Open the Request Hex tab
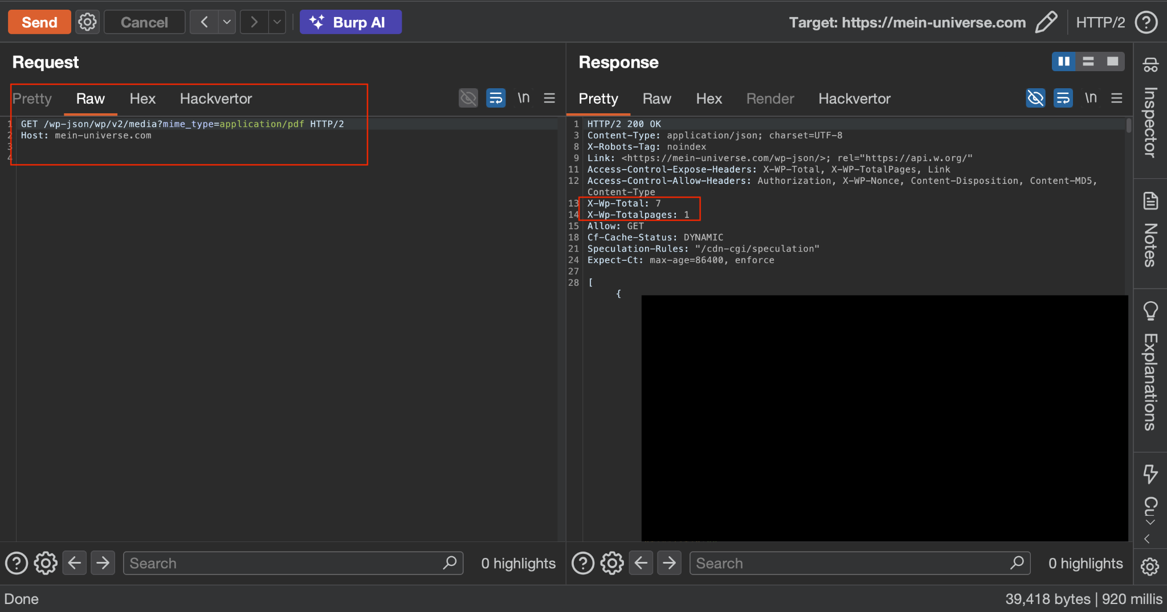Image resolution: width=1167 pixels, height=612 pixels. coord(142,98)
